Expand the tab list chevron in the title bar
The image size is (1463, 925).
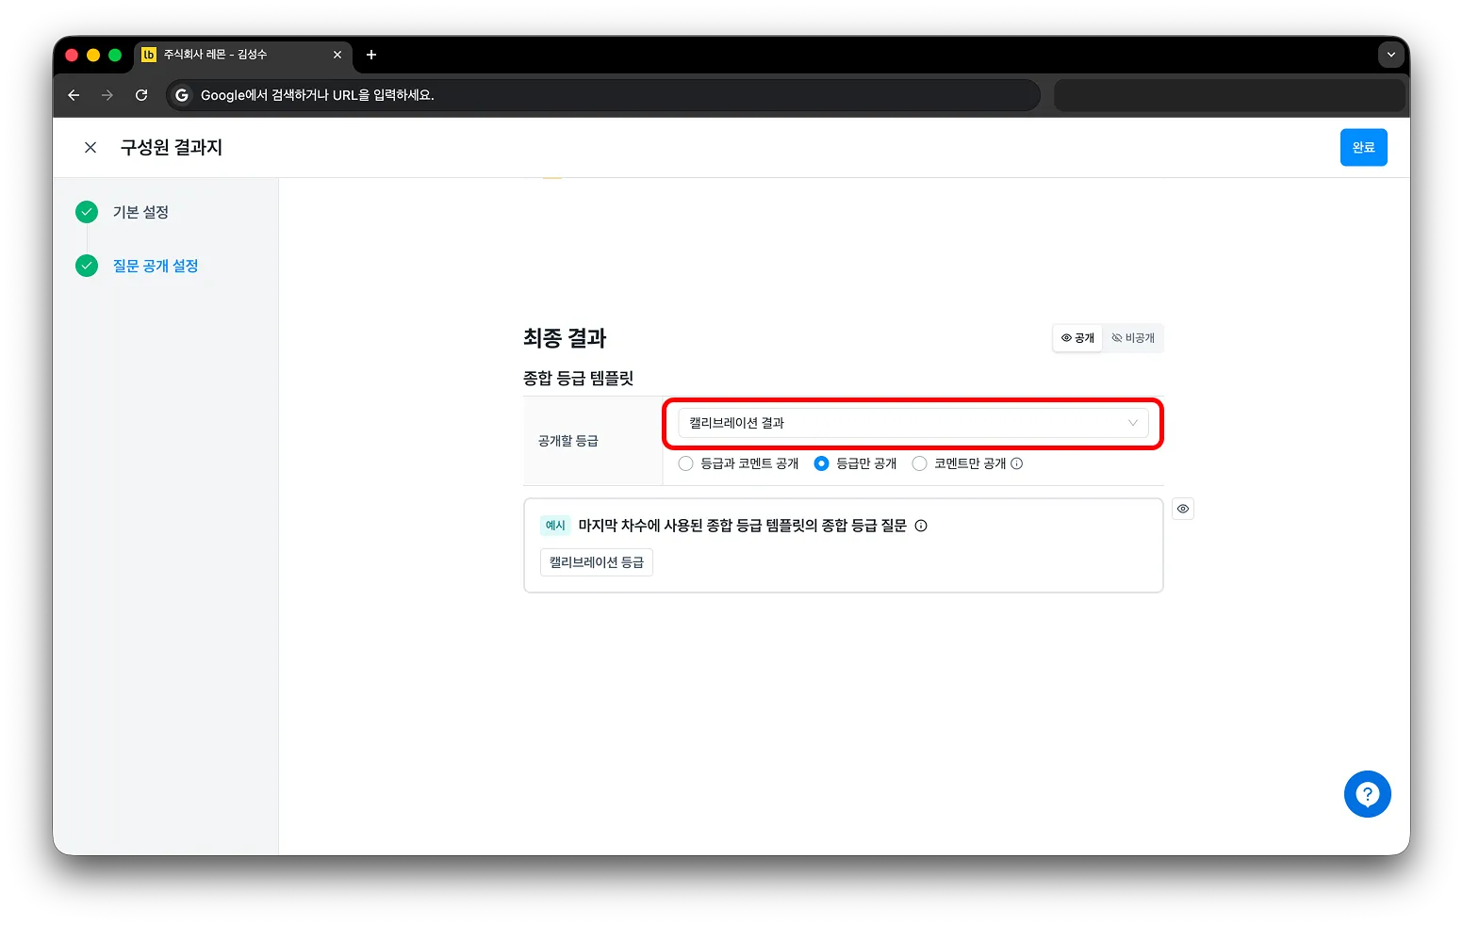pyautogui.click(x=1390, y=55)
